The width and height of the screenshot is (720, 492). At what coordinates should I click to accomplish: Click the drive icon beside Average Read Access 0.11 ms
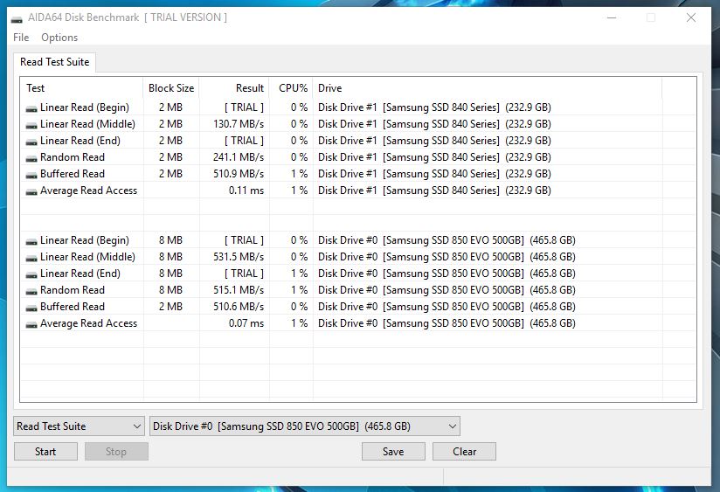click(31, 191)
